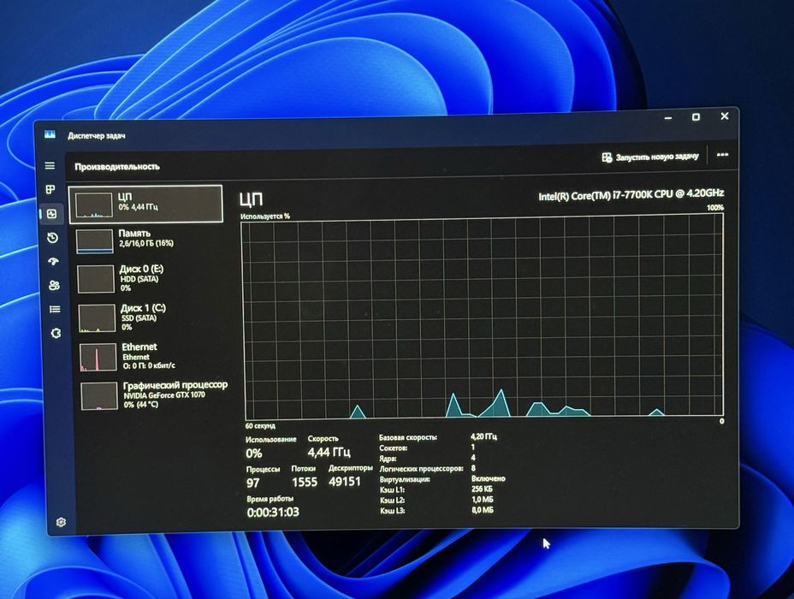
Task: Click the 'Скорость' 4,44 ГГц value
Action: point(329,452)
